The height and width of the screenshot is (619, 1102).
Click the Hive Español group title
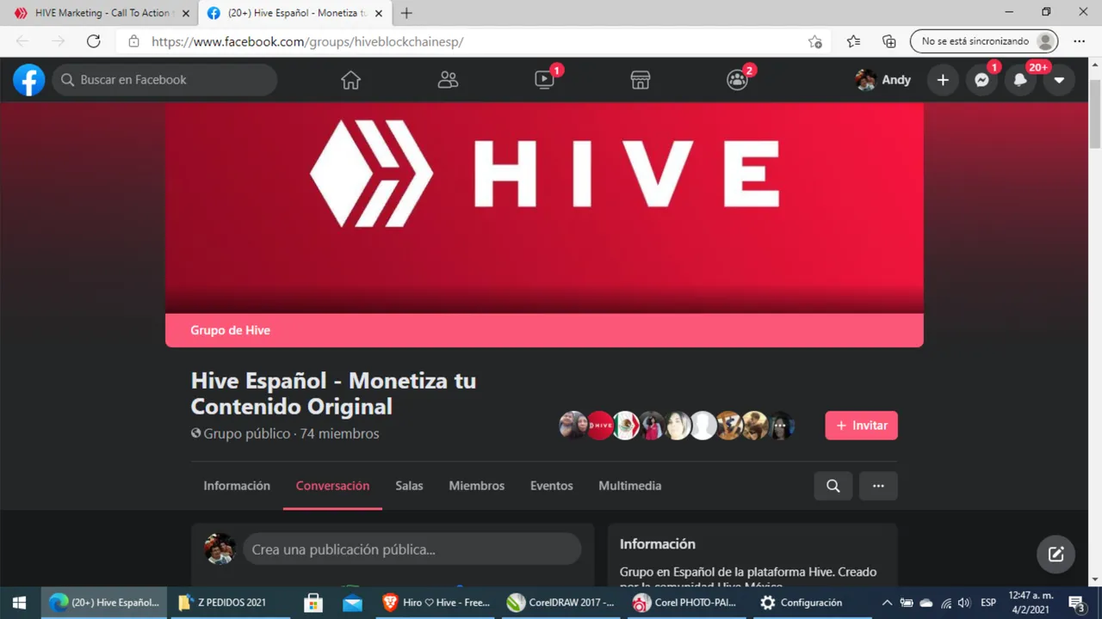click(x=333, y=393)
